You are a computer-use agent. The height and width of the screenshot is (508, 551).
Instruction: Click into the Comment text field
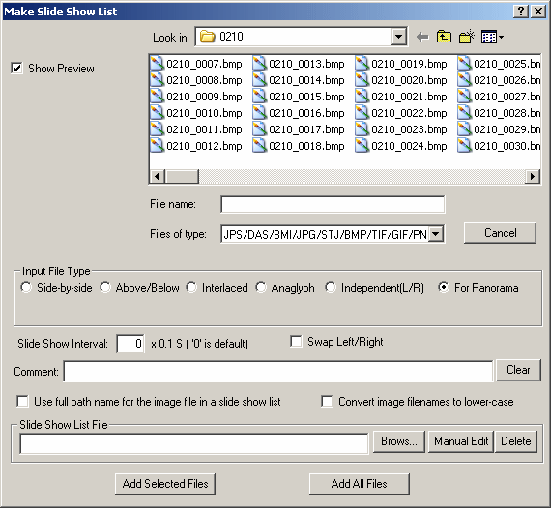[278, 371]
